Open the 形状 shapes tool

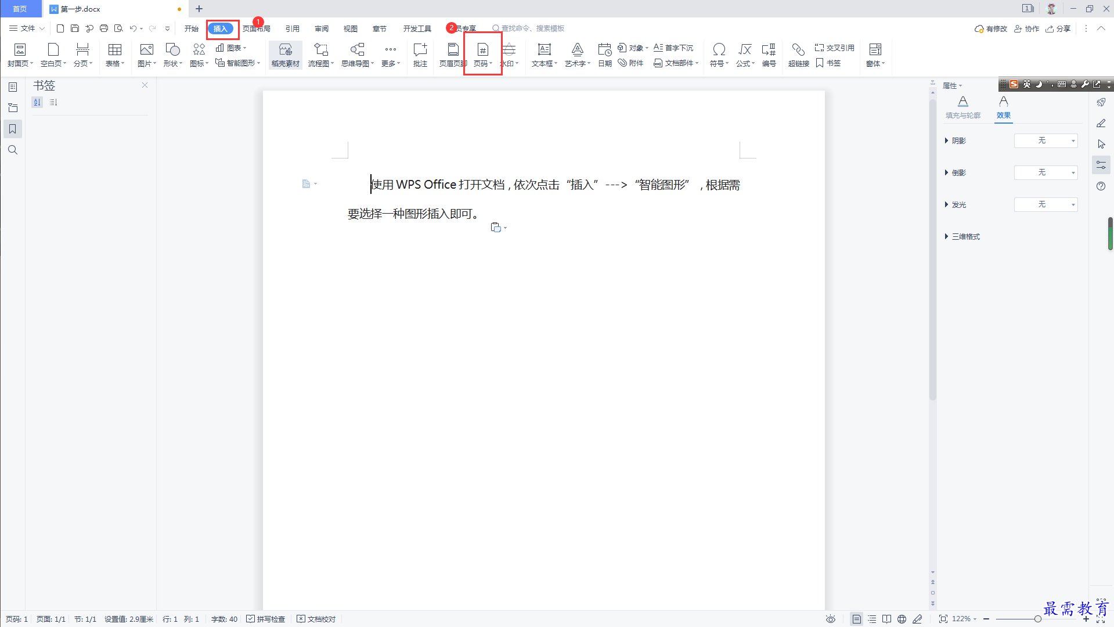[173, 55]
